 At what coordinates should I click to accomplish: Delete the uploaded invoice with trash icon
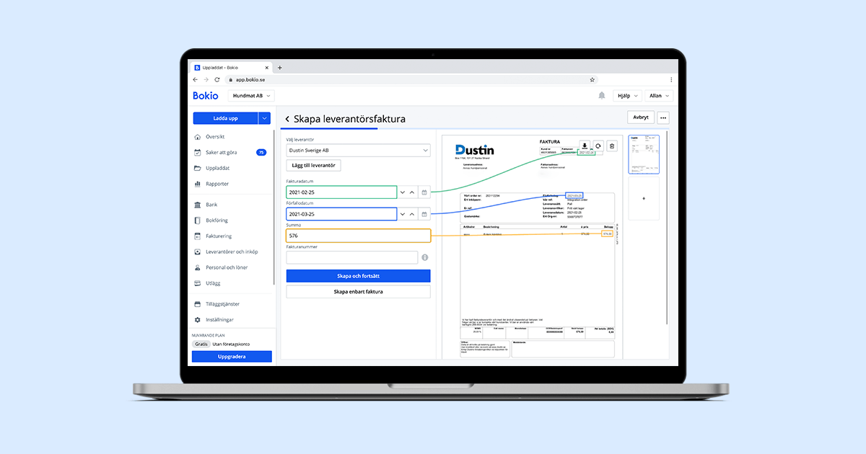point(612,146)
